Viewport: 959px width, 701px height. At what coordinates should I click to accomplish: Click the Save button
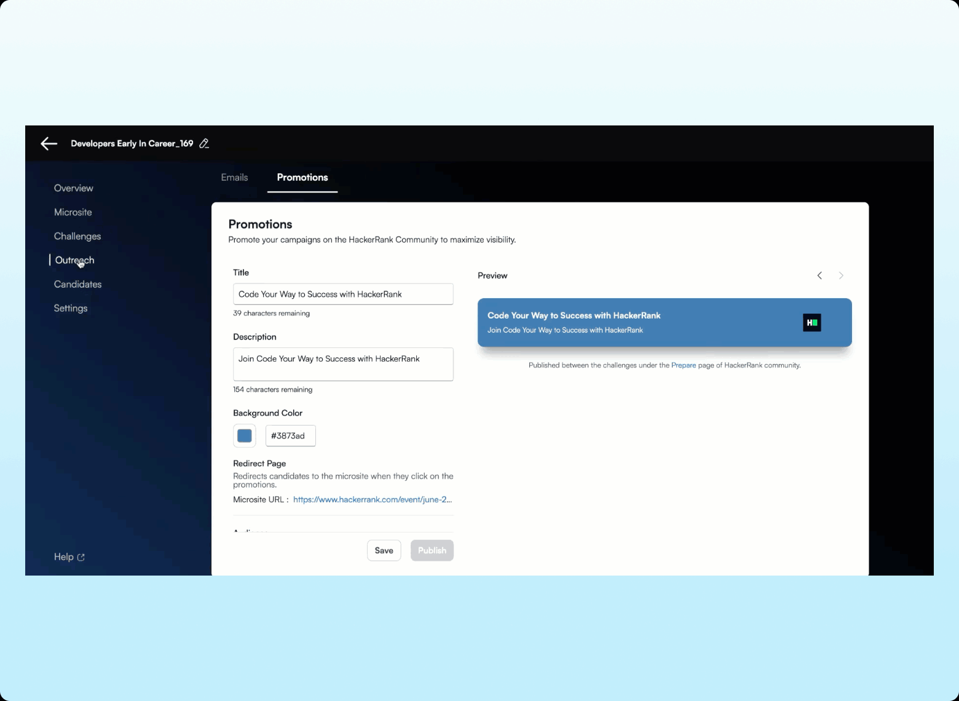tap(384, 550)
